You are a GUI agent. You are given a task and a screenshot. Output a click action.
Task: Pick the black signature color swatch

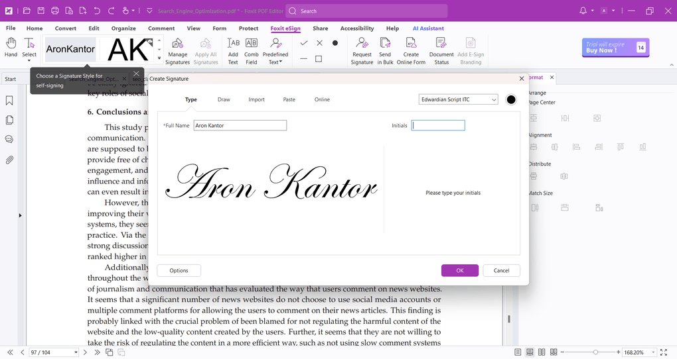point(511,99)
